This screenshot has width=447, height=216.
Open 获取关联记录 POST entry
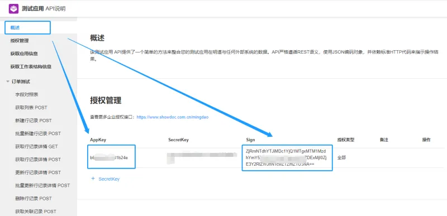click(x=36, y=212)
